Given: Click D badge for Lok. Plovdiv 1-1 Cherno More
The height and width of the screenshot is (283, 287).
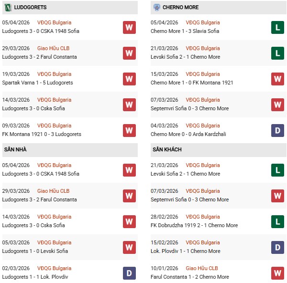Looking at the screenshot, I should pyautogui.click(x=277, y=247).
